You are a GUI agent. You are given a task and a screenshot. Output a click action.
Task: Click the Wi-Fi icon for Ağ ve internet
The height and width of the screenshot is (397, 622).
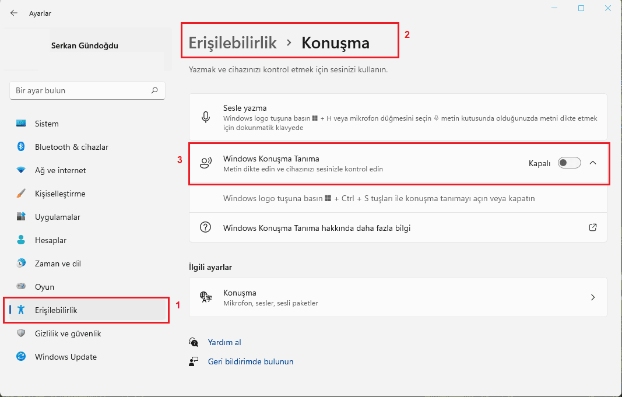[x=21, y=170]
